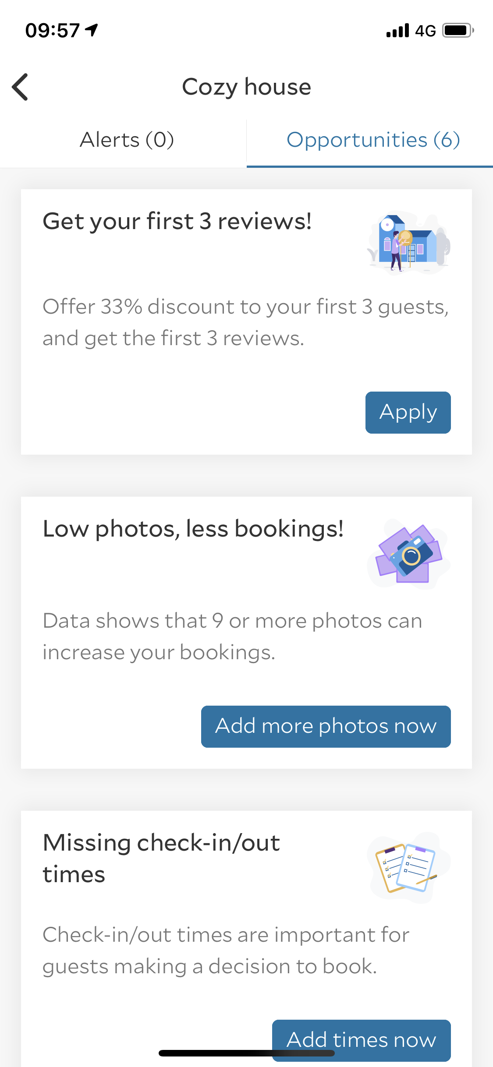Tap the house illustration on reviews card

click(x=408, y=243)
